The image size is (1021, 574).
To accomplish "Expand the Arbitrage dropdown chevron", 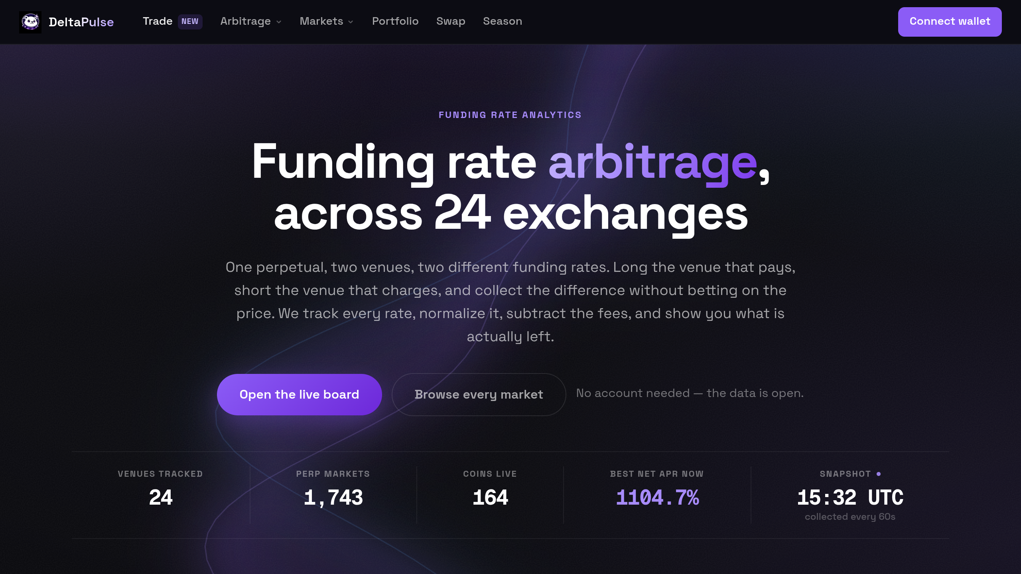I will coord(279,22).
